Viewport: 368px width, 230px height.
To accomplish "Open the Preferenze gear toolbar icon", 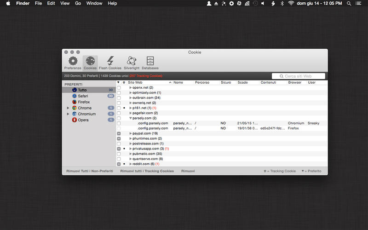I will pyautogui.click(x=73, y=63).
